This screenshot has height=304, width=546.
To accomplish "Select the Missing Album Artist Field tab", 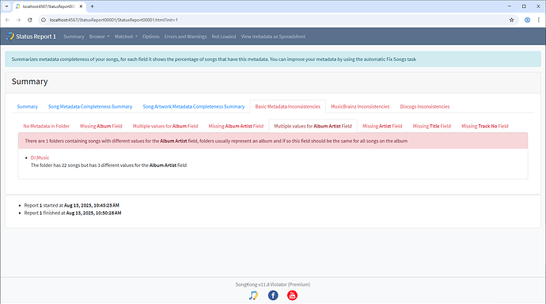I will [x=236, y=126].
